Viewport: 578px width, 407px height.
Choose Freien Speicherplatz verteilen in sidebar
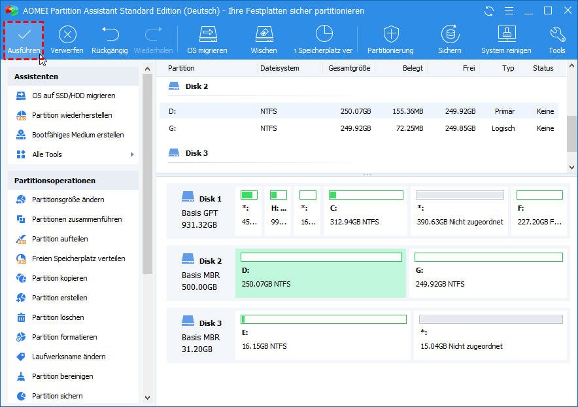point(73,258)
